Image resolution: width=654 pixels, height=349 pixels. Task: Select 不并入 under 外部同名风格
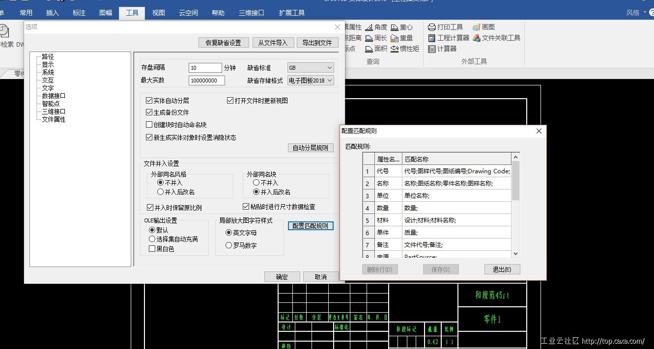[160, 183]
